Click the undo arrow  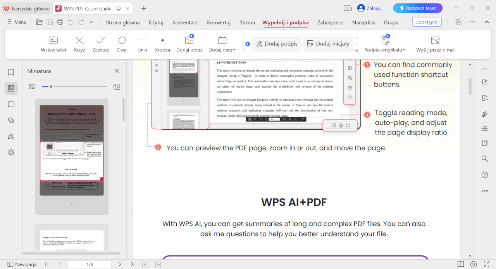point(71,22)
